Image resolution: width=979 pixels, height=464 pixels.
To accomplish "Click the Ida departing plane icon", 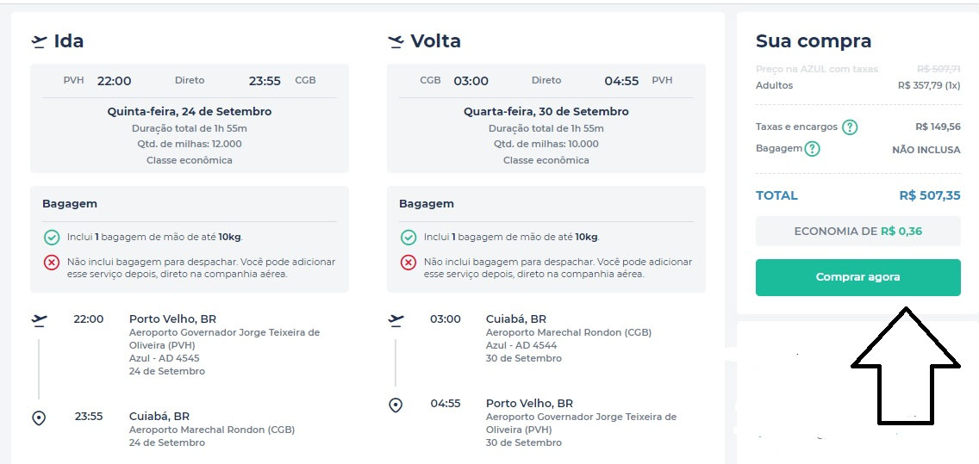I will tap(39, 41).
